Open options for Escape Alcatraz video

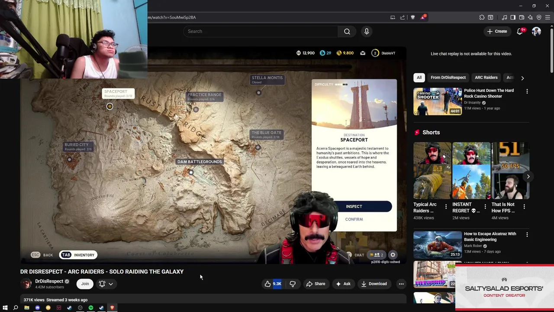tap(527, 234)
